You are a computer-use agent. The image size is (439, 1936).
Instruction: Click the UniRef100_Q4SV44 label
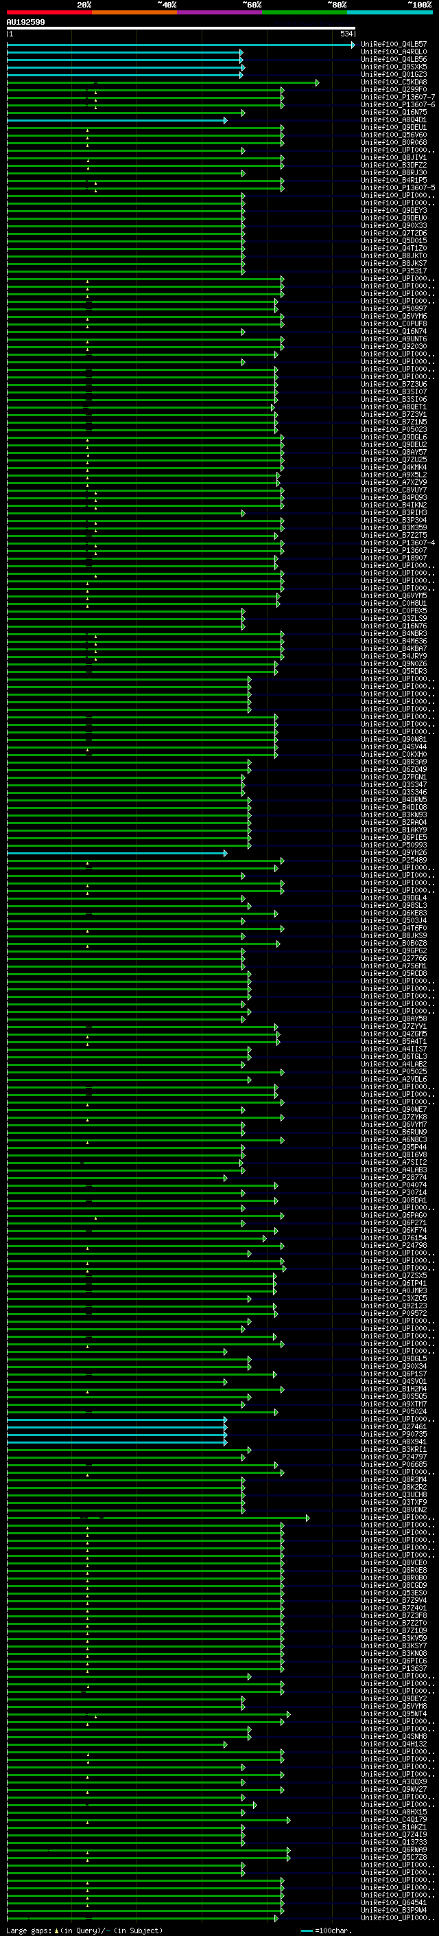coord(394,747)
